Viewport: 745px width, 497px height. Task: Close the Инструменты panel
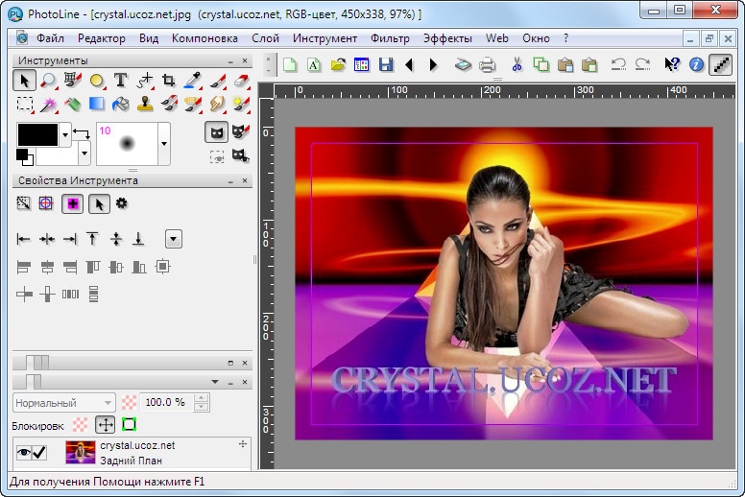(245, 60)
